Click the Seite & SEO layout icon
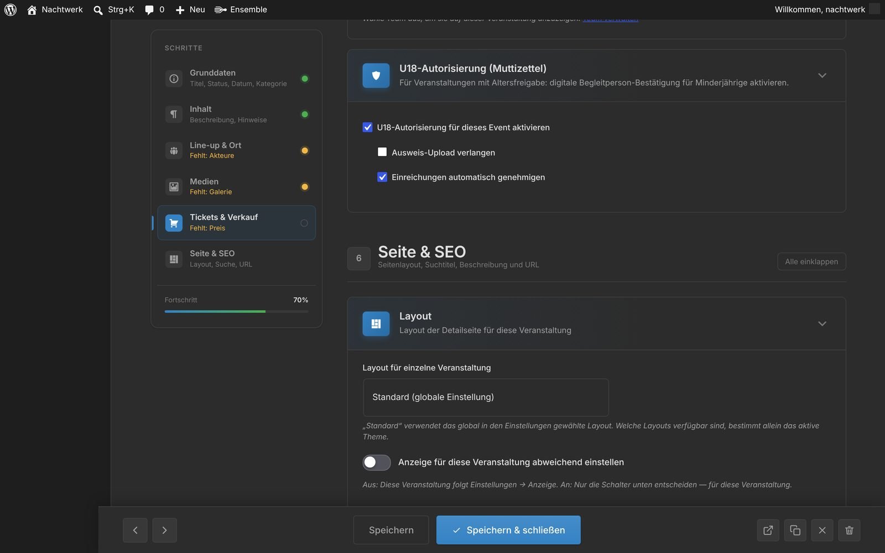885x553 pixels. [x=174, y=259]
